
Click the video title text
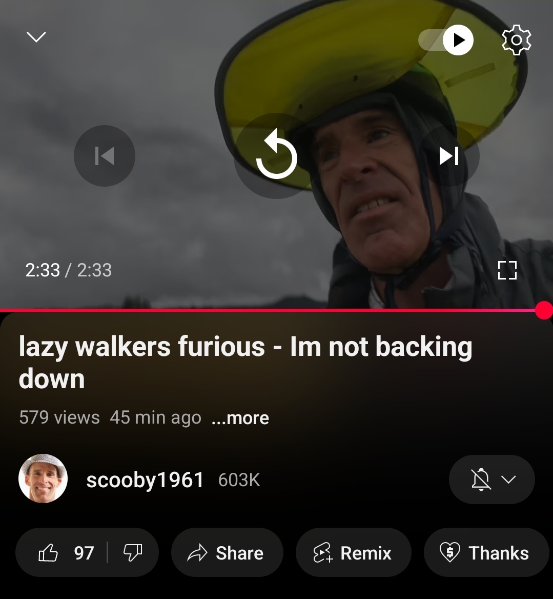pyautogui.click(x=245, y=362)
